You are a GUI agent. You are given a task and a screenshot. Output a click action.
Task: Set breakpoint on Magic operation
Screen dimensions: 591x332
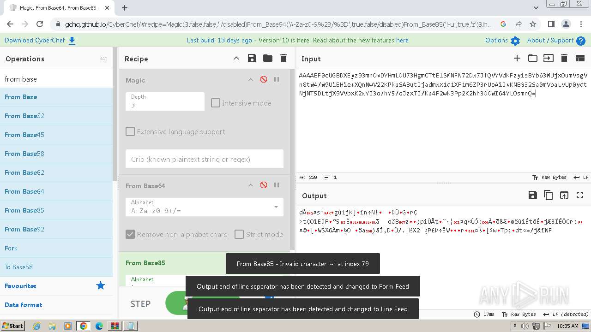coord(277,79)
